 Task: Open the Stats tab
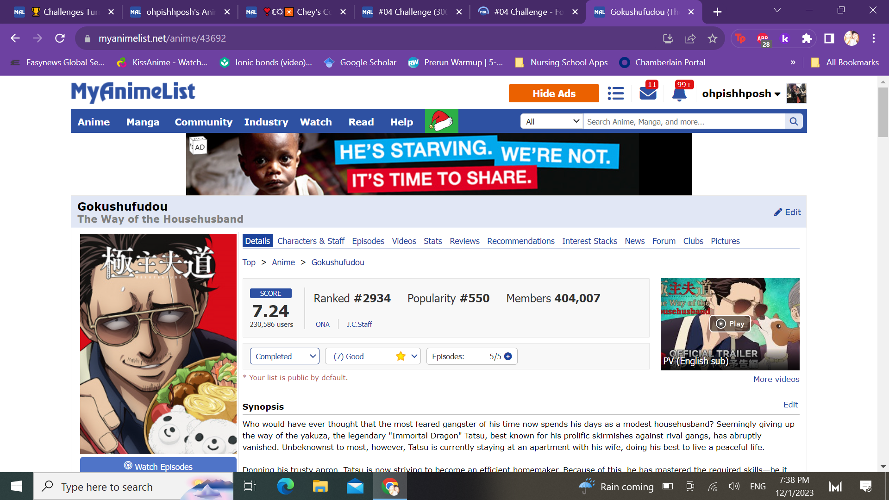432,241
